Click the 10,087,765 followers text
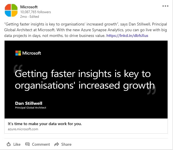The width and height of the screenshot is (173, 150). [35, 12]
